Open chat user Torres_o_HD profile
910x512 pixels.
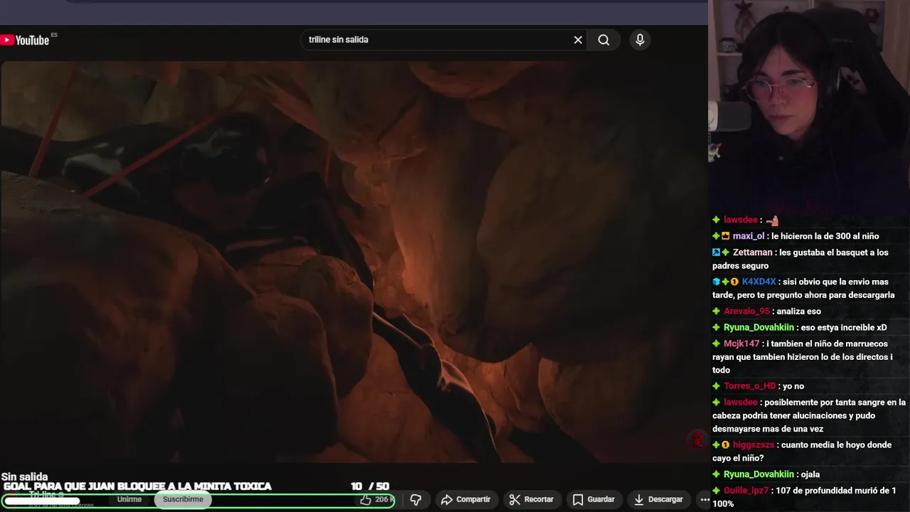(x=750, y=386)
